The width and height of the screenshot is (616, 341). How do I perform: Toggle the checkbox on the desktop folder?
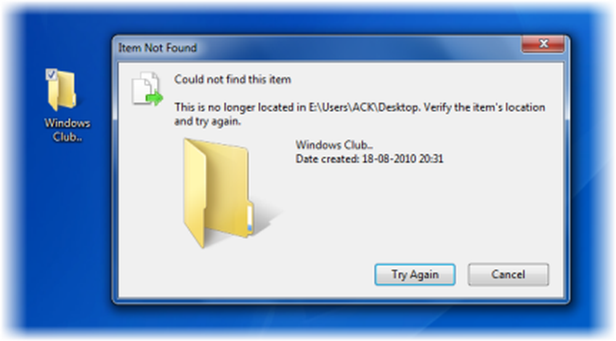52,74
